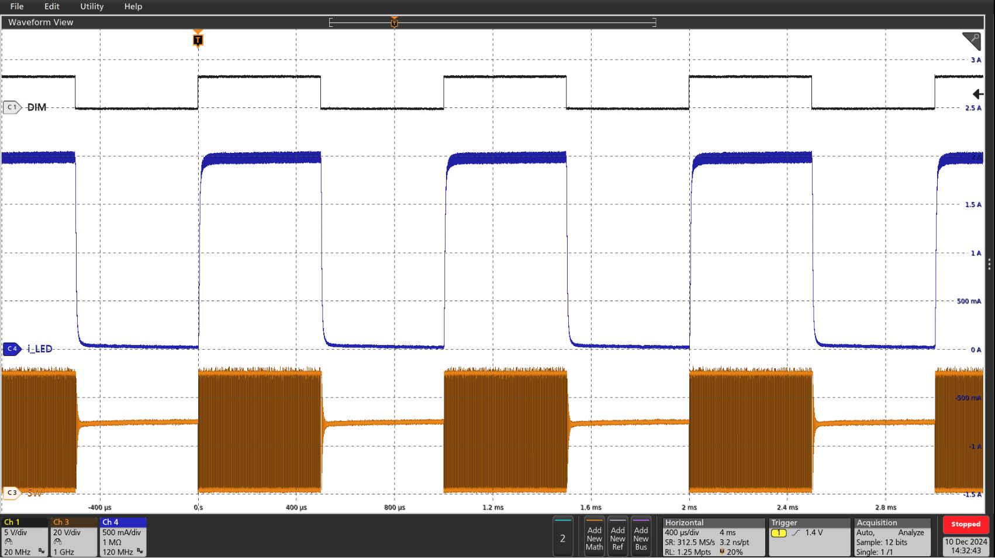The image size is (995, 558).
Task: Click the trigger level arrow indicator
Action: [x=977, y=94]
